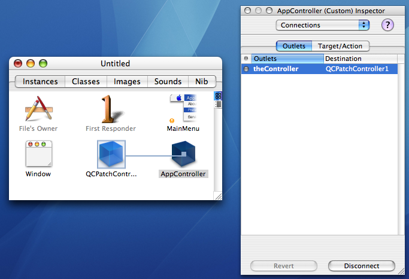This screenshot has width=409, height=279.
Task: Open the Classes tab
Action: (86, 81)
